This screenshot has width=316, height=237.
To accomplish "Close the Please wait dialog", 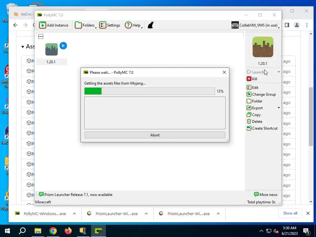I will pos(224,72).
